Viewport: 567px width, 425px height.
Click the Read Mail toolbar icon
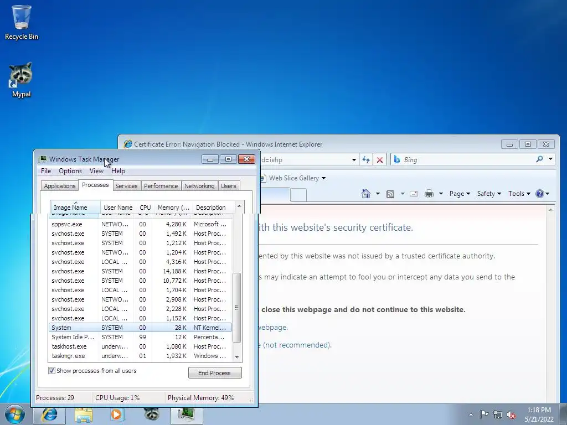point(414,194)
